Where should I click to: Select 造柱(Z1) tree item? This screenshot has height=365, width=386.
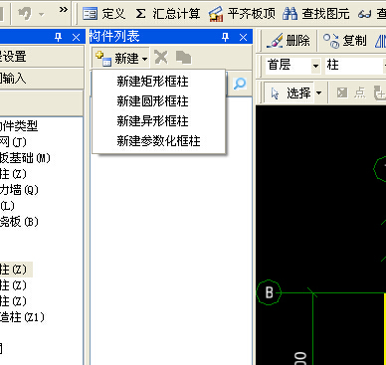coord(22,317)
